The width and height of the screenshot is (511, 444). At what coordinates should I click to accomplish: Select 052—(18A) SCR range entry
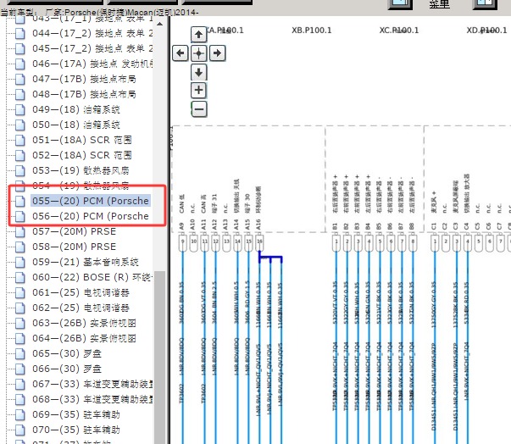[82, 155]
